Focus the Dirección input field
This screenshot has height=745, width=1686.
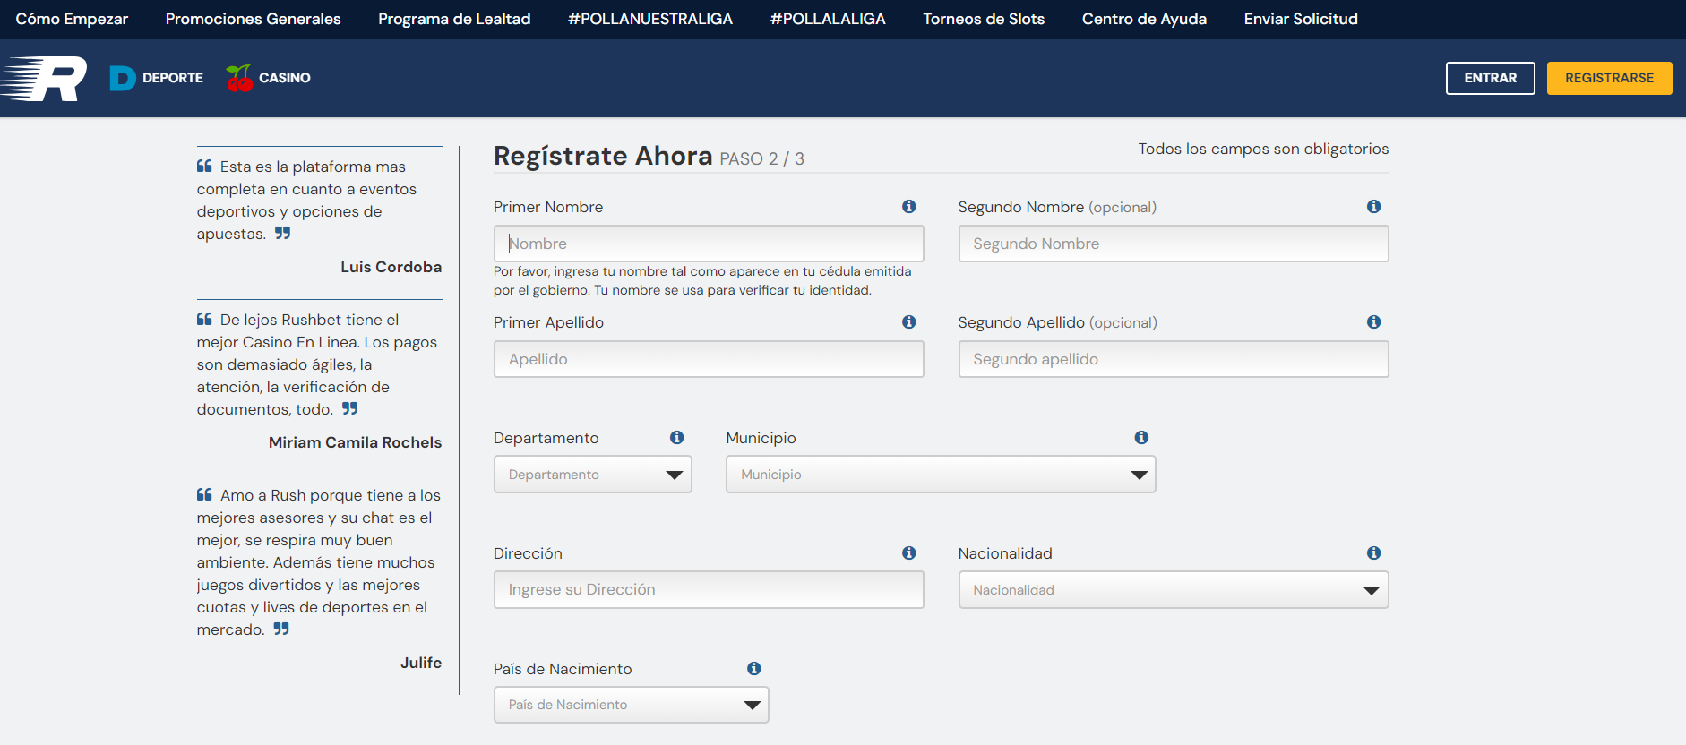coord(709,590)
